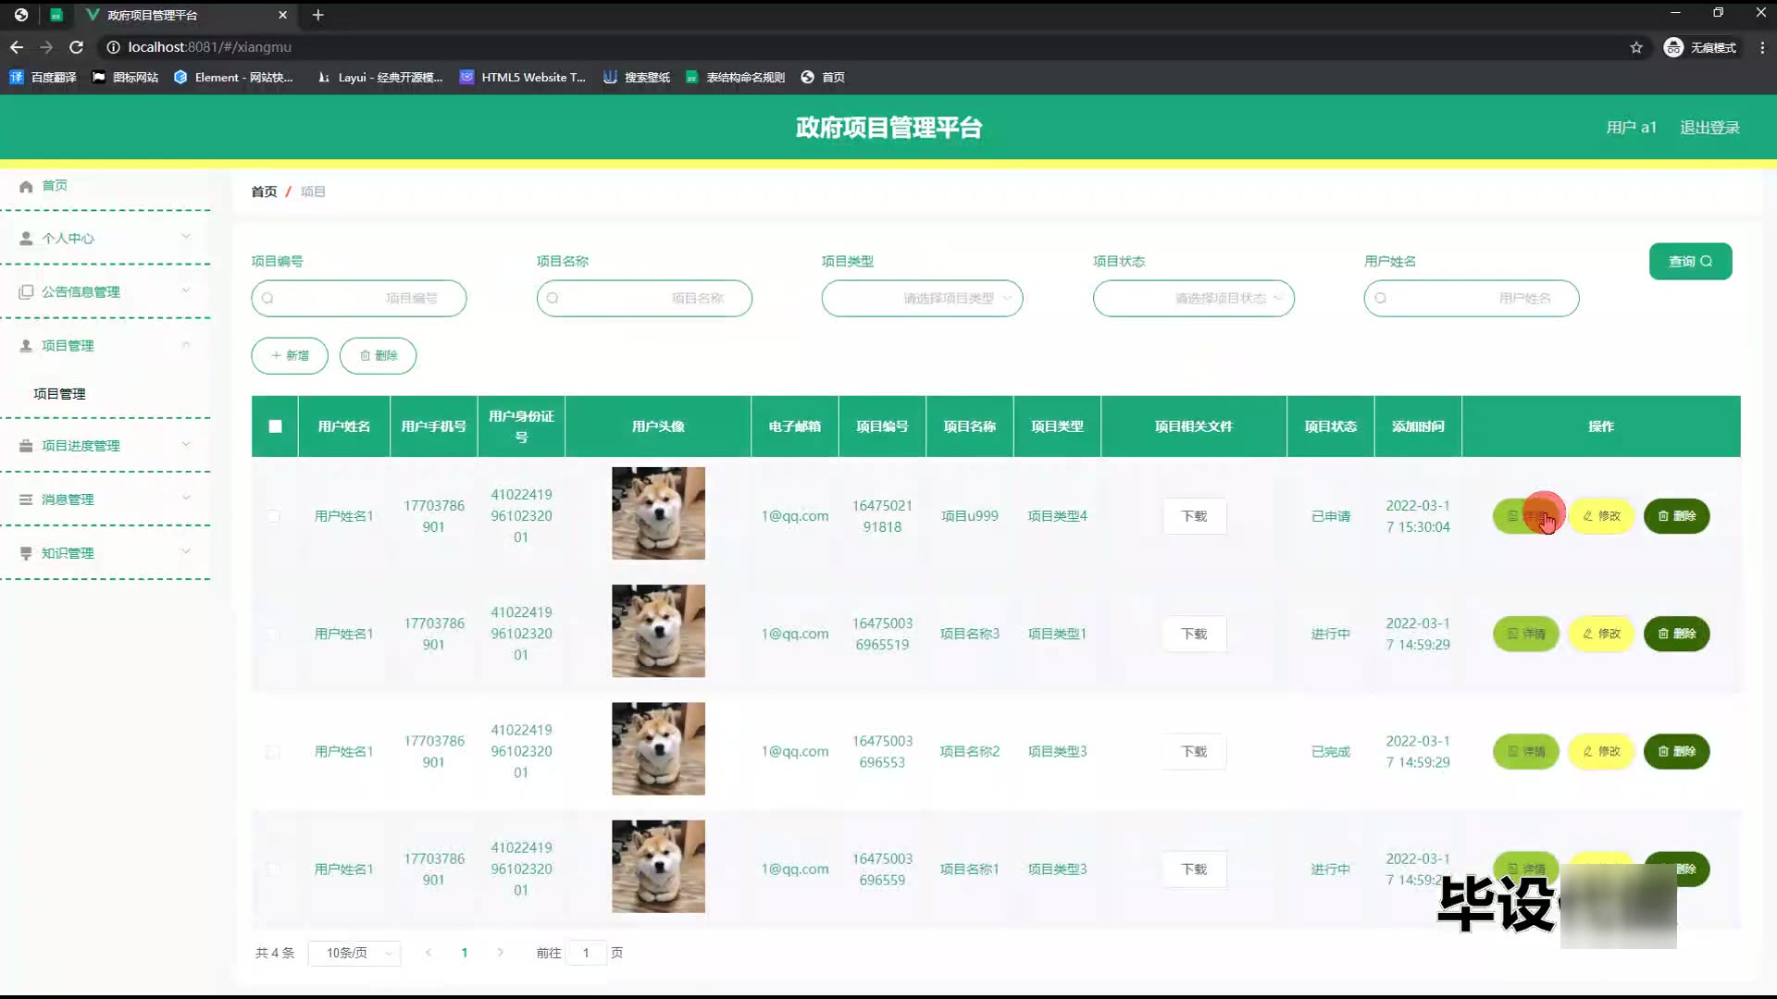Viewport: 1777px width, 999px height.
Task: Click the 个人中心 user icon
Action: (x=26, y=239)
